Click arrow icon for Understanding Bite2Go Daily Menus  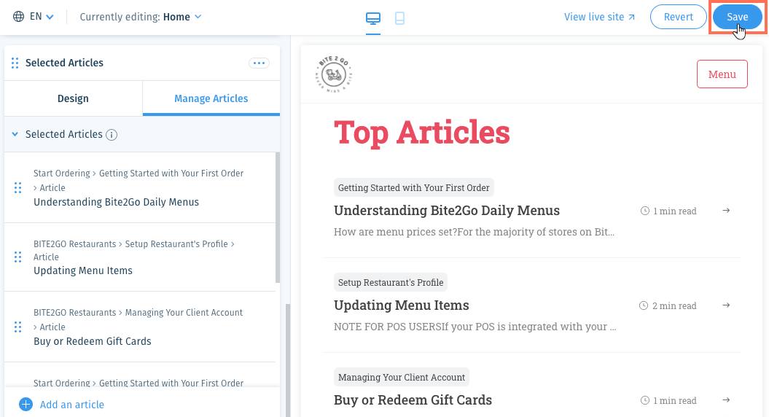[726, 211]
